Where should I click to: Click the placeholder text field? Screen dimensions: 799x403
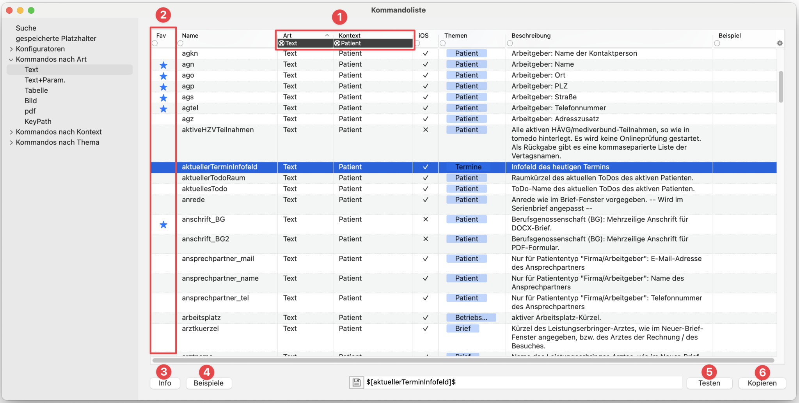click(x=523, y=382)
